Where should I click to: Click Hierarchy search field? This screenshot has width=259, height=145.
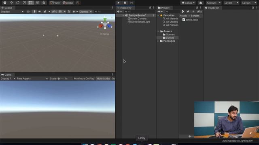(x=140, y=12)
